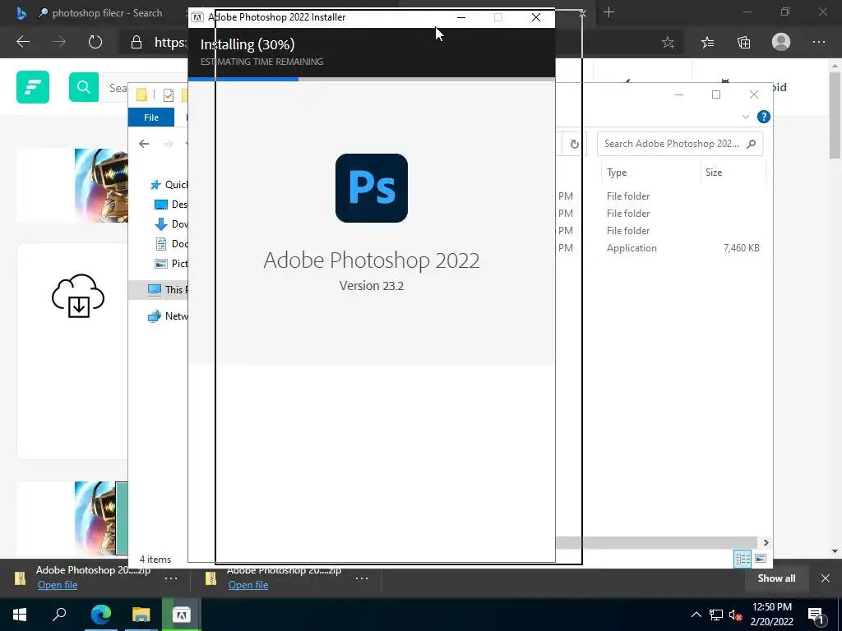
Task: Open second download's Open file link
Action: point(248,585)
